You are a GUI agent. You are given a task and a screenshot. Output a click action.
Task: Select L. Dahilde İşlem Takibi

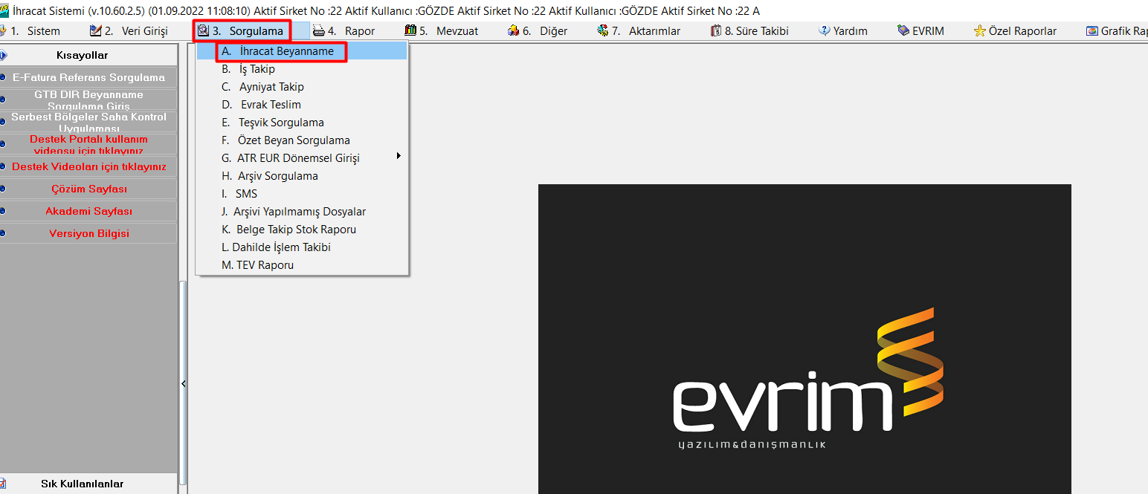[302, 247]
